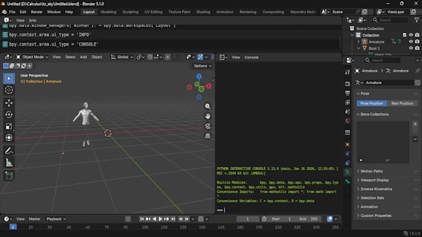
Task: Click the pan view hand icon
Action: click(207, 116)
